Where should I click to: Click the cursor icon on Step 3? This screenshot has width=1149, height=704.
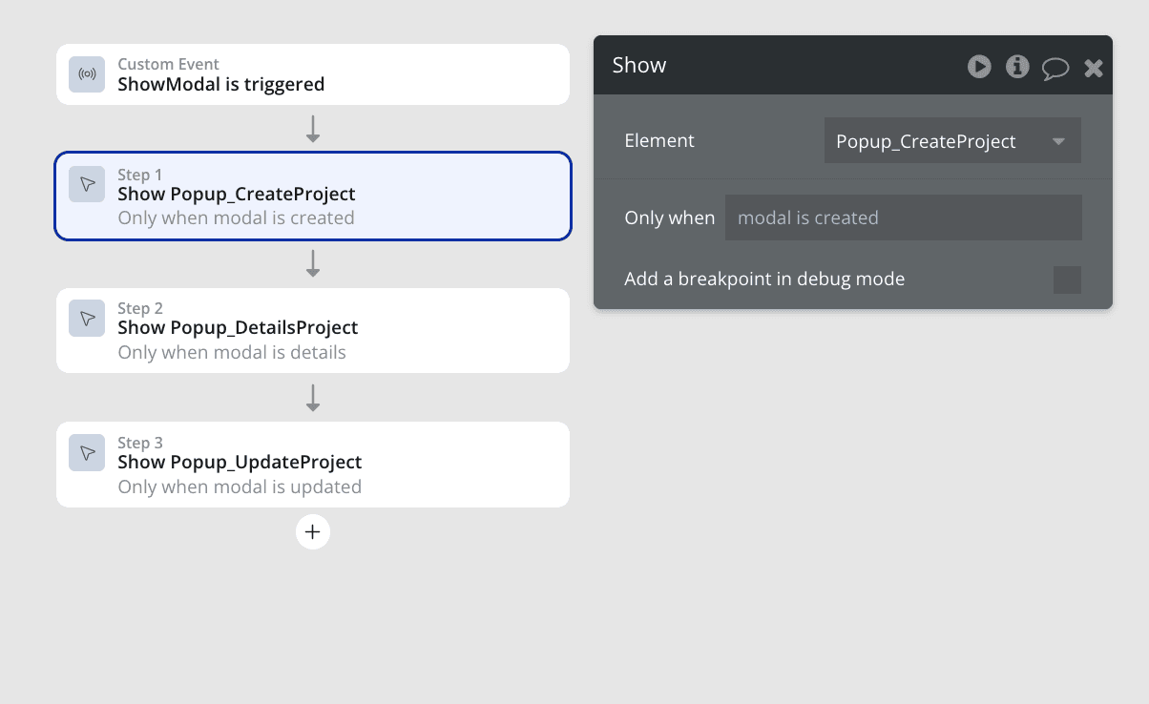[x=87, y=452]
